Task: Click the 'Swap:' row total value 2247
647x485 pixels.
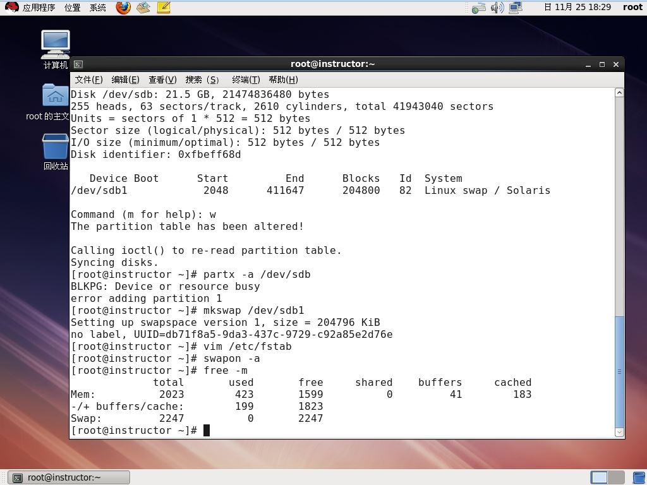Action: [x=172, y=418]
